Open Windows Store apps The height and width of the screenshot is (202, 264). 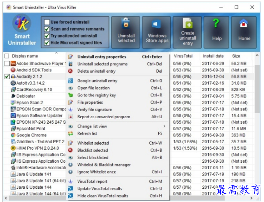[157, 32]
